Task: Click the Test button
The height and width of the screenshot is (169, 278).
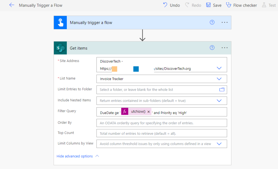Action: (x=269, y=5)
